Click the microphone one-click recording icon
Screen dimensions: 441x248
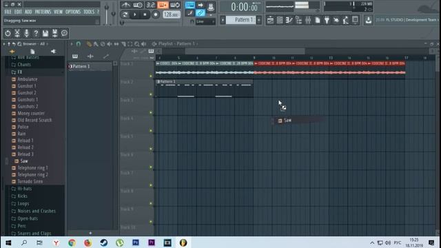(x=26, y=33)
